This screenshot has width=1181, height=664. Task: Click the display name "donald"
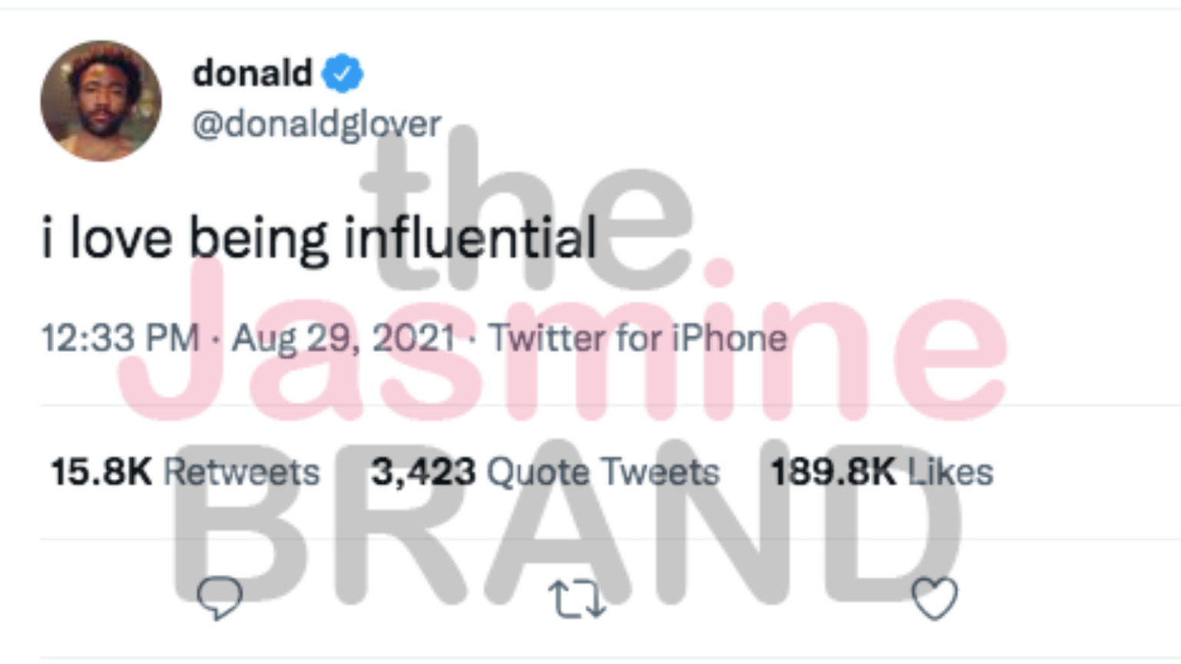point(252,74)
